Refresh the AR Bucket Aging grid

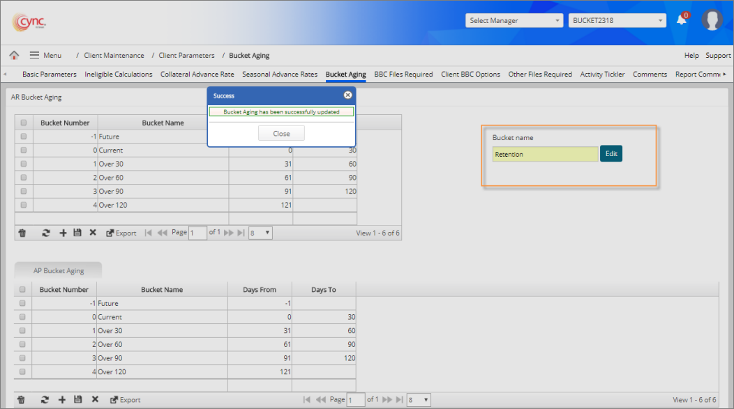click(46, 233)
